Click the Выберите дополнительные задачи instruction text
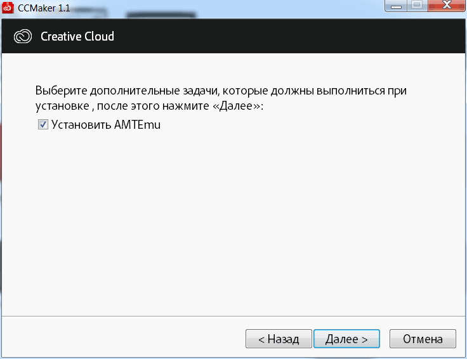Screen dimensions: 467x359 [221, 98]
